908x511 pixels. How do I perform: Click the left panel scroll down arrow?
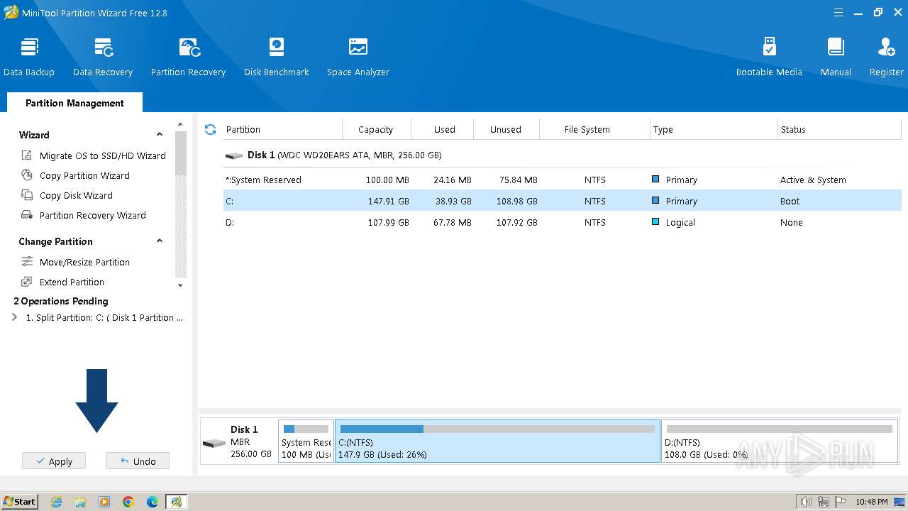coord(180,285)
